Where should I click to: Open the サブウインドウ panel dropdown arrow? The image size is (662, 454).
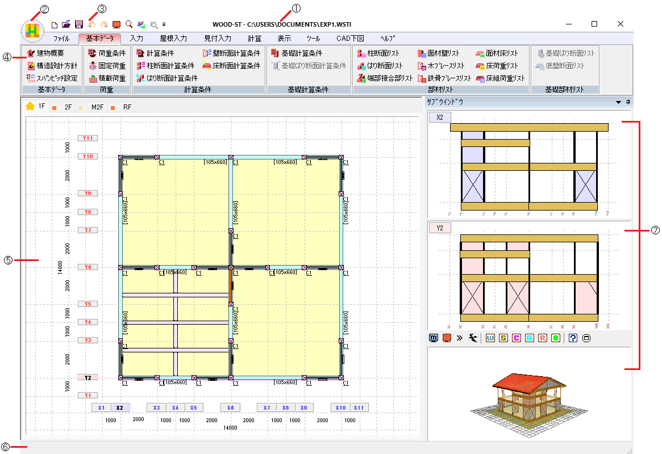(618, 103)
